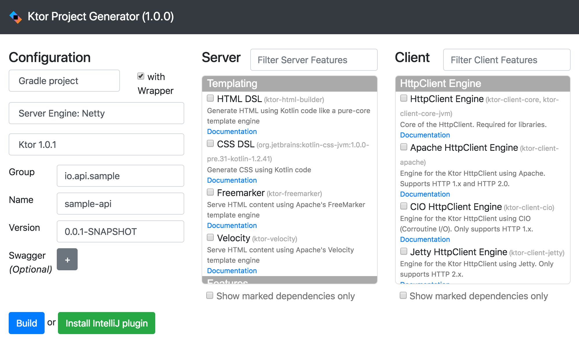579x348 pixels.
Task: Toggle the with Wrapper checkbox
Action: pos(141,76)
